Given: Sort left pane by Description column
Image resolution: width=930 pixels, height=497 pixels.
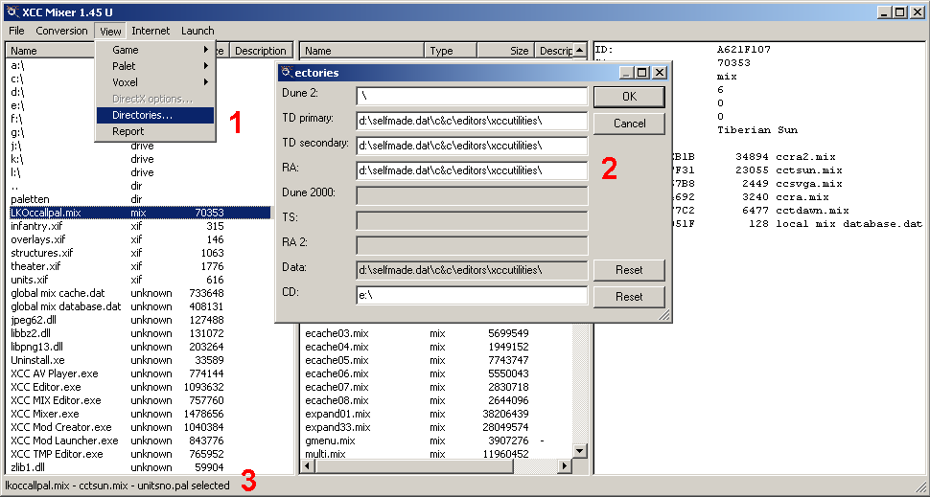Looking at the screenshot, I should point(261,51).
